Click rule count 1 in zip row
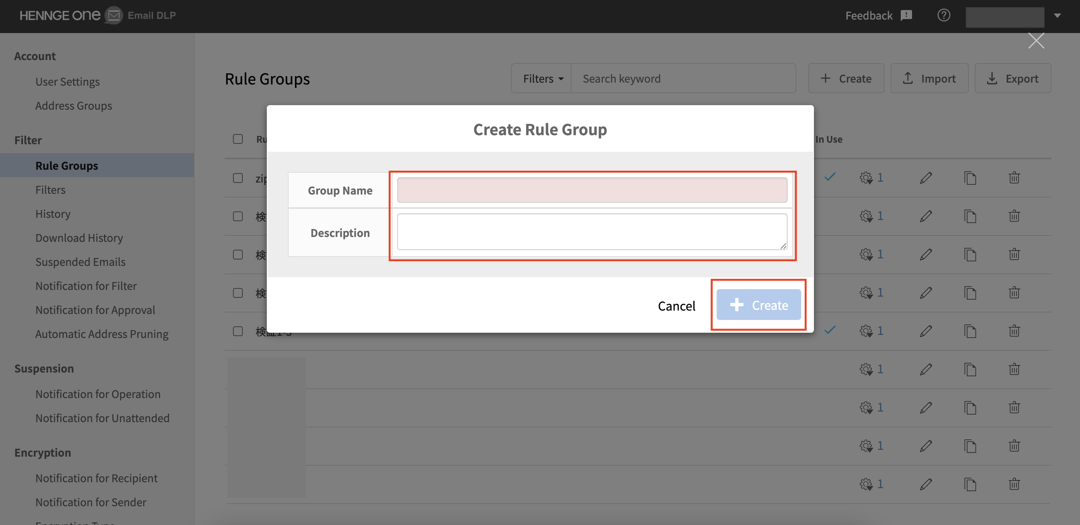Viewport: 1080px width, 525px height. (x=880, y=178)
